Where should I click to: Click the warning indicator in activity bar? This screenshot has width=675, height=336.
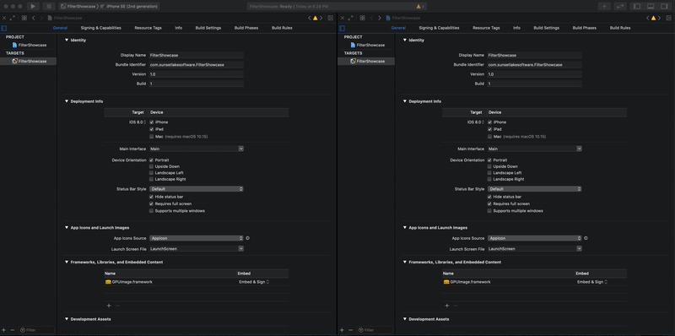pyautogui.click(x=420, y=7)
